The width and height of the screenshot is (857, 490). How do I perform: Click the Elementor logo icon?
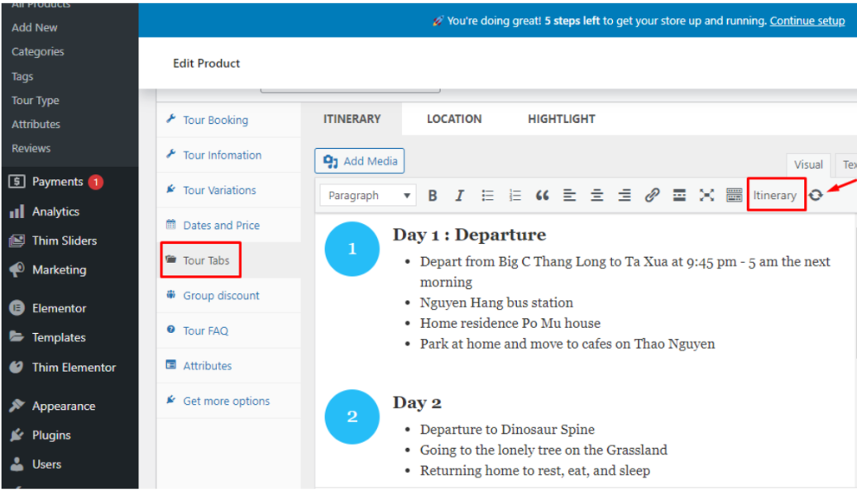click(x=17, y=308)
